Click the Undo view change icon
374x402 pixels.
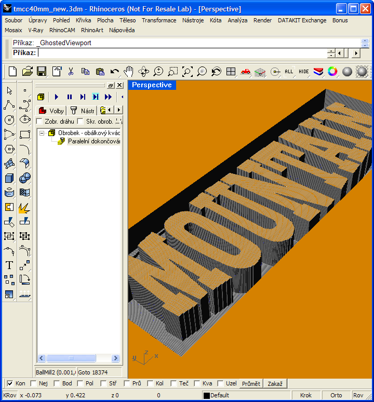click(x=217, y=72)
